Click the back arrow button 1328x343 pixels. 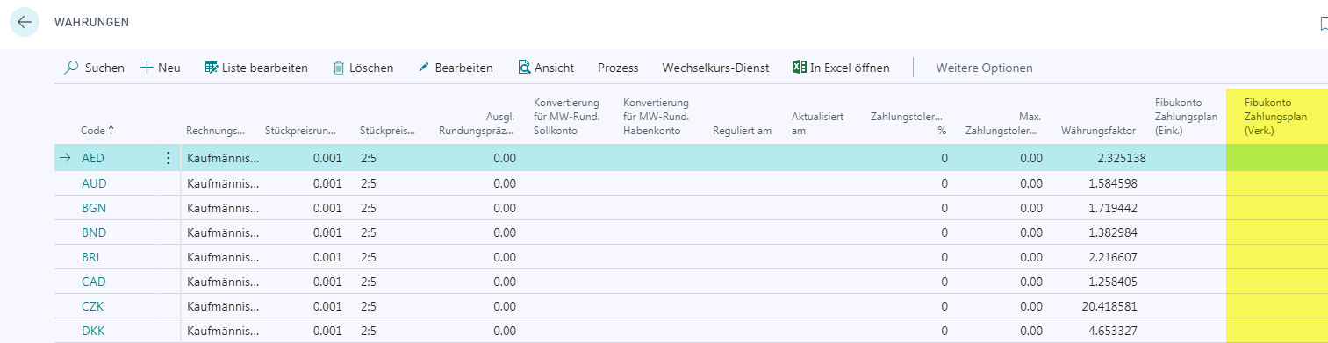(25, 21)
